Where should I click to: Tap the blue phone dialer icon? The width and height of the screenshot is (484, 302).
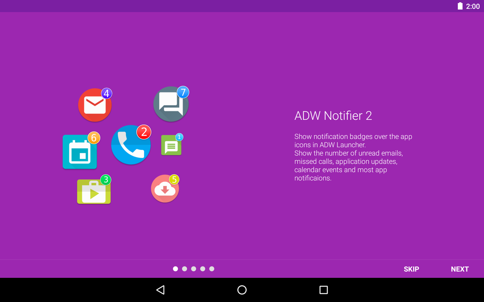tap(131, 145)
